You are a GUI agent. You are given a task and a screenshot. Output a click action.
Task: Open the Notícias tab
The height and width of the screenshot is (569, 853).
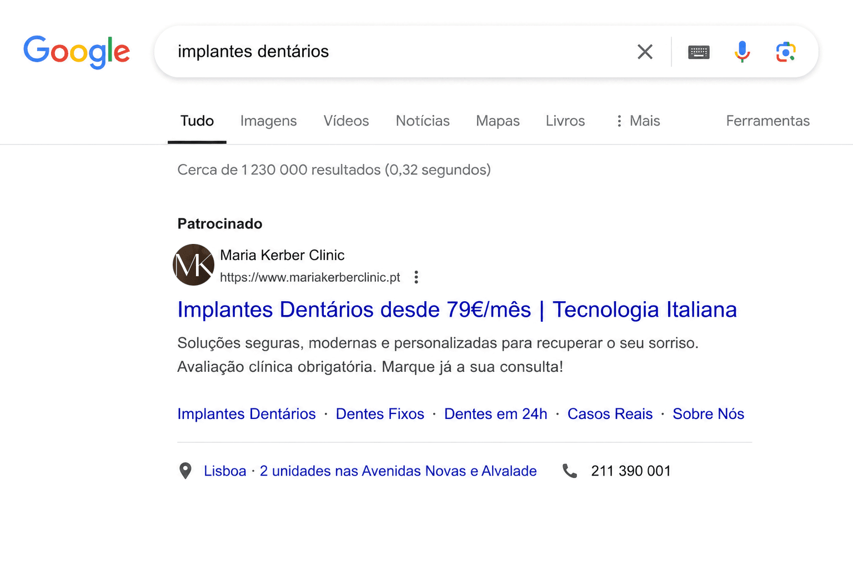423,121
